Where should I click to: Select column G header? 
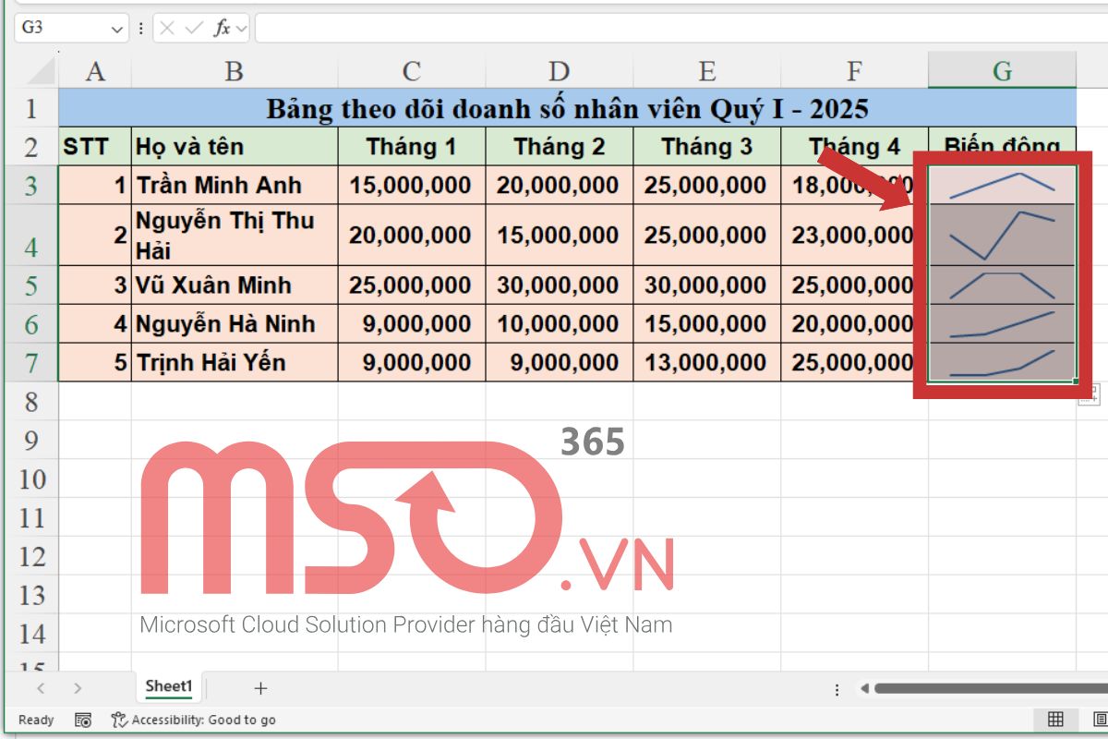pos(1003,71)
